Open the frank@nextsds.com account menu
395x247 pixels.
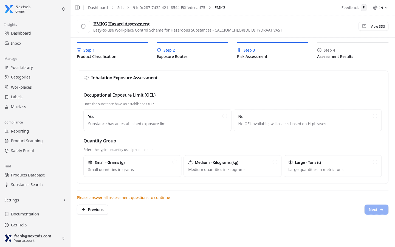point(35,238)
